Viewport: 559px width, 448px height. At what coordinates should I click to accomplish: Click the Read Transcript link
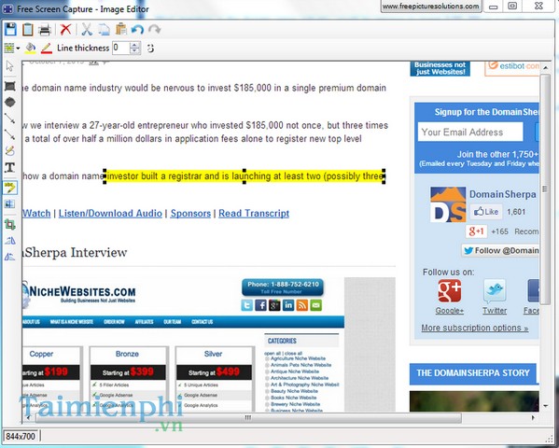(x=254, y=214)
